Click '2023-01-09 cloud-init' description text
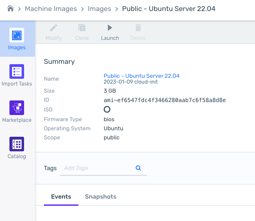 pyautogui.click(x=131, y=82)
